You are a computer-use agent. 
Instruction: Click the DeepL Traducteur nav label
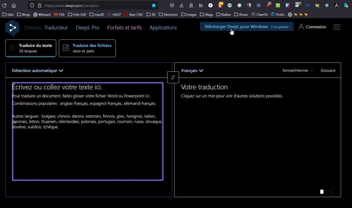46,27
